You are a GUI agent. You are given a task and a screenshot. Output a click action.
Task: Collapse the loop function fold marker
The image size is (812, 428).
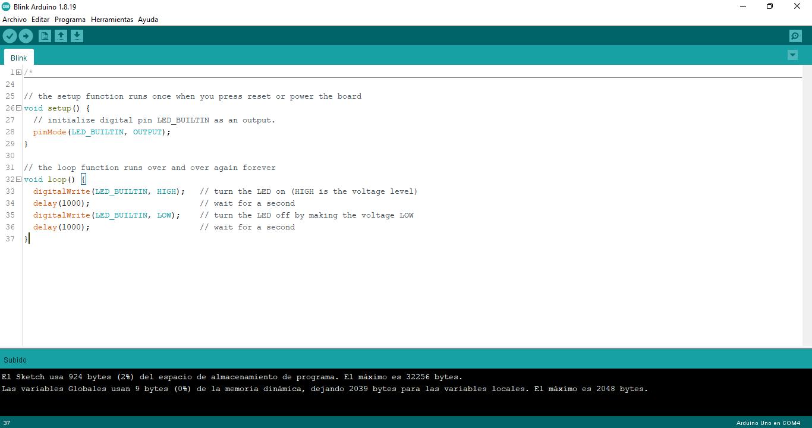[19, 180]
